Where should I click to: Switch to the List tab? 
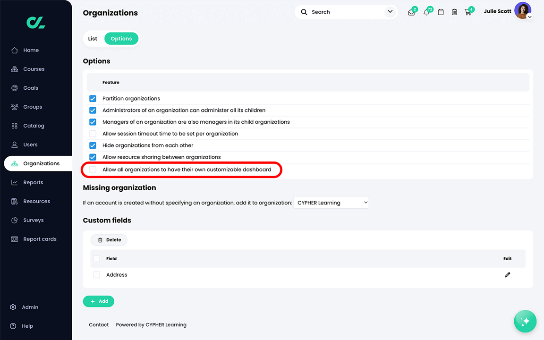pos(93,38)
